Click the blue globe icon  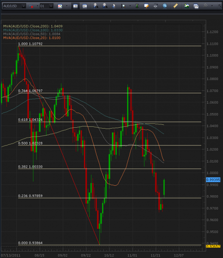[x=164, y=6]
